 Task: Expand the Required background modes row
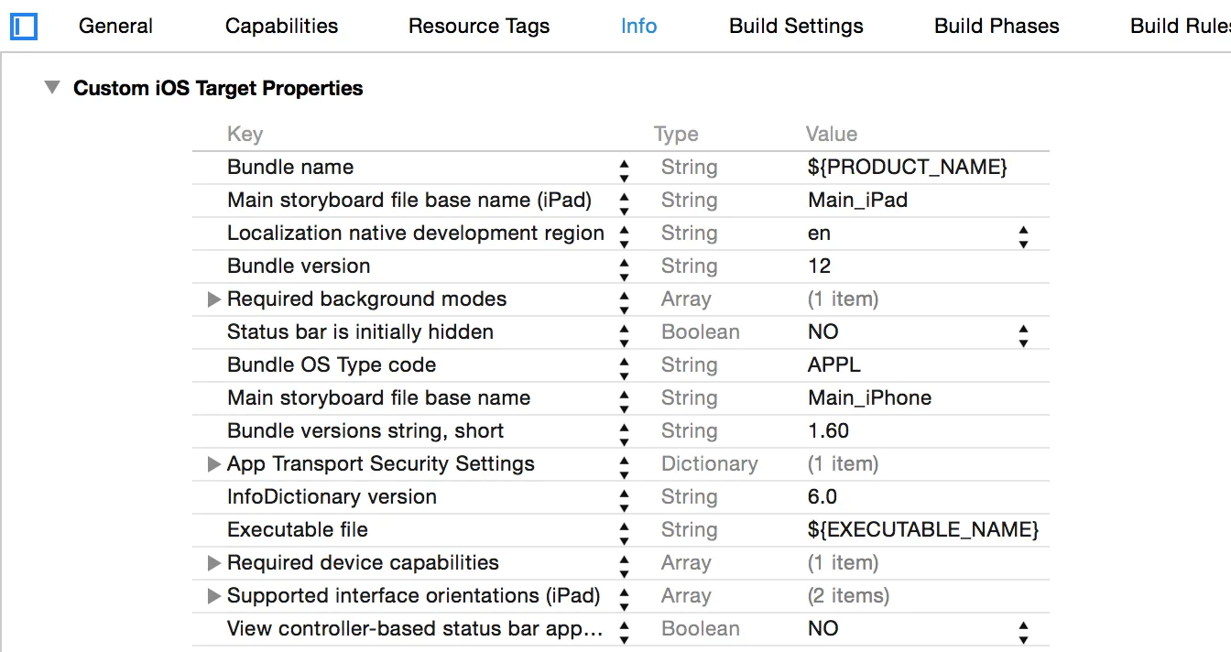(x=214, y=299)
